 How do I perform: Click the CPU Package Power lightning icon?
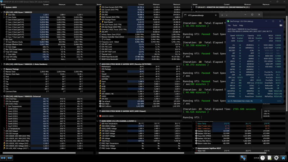coord(100,19)
